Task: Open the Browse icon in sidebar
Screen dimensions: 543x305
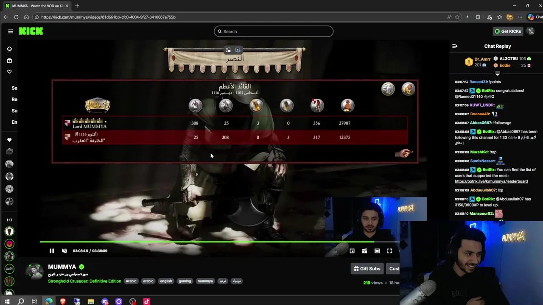Action: [9, 60]
